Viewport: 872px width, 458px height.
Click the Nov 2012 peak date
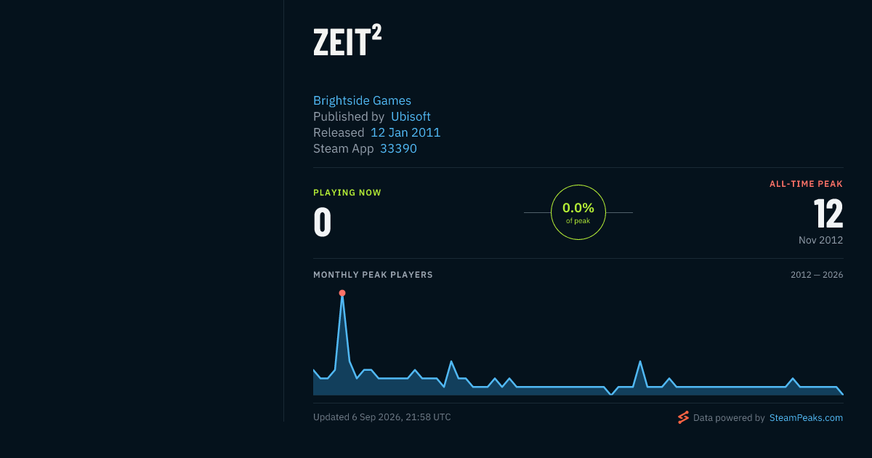pyautogui.click(x=820, y=240)
